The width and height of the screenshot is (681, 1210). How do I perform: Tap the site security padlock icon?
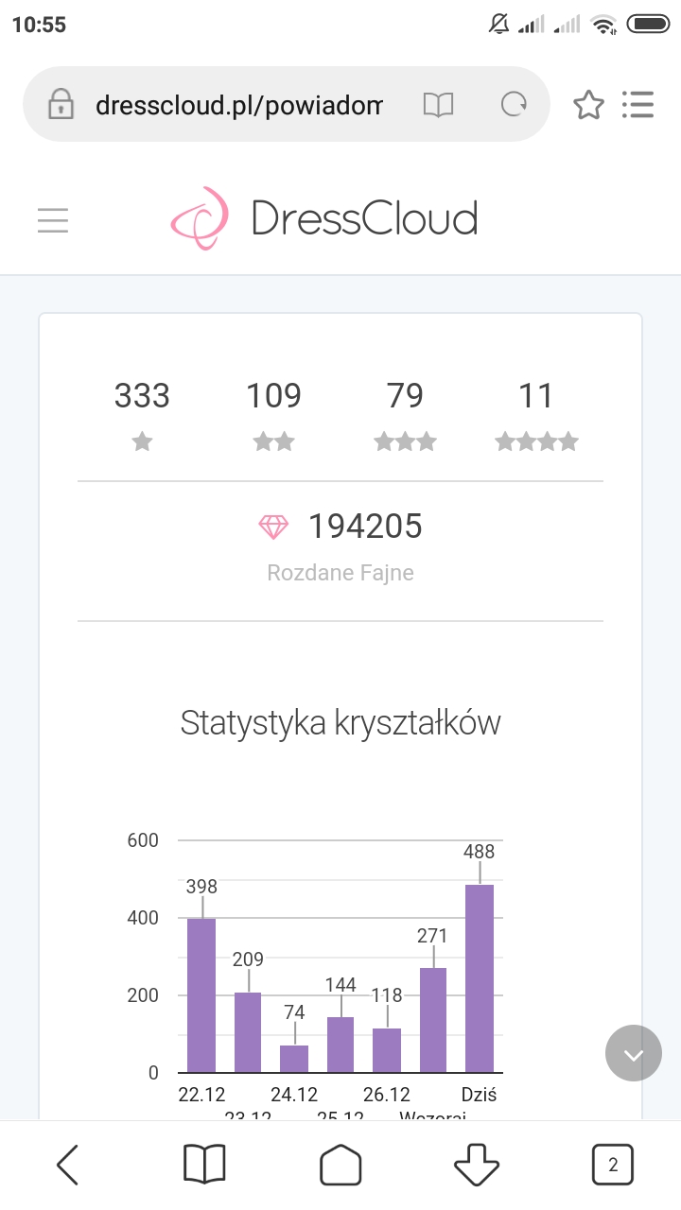61,105
